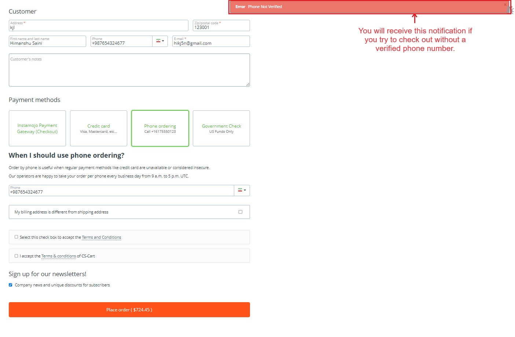This screenshot has width=515, height=337.
Task: Click inside Customer's notes text area
Action: coord(129,70)
